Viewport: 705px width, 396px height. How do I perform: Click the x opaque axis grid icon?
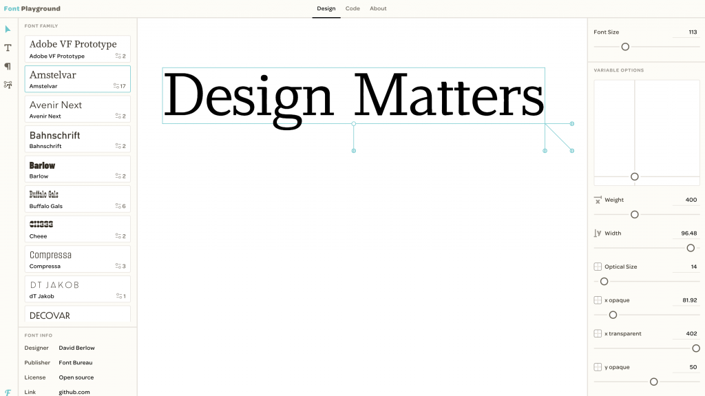click(598, 300)
